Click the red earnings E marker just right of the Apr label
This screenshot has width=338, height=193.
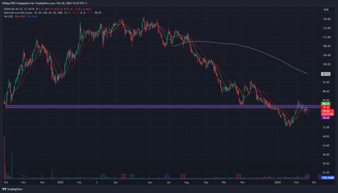tap(123, 176)
